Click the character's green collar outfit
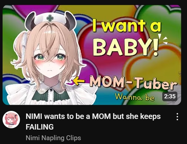Screen dimensions: 187x144 (x=51, y=95)
